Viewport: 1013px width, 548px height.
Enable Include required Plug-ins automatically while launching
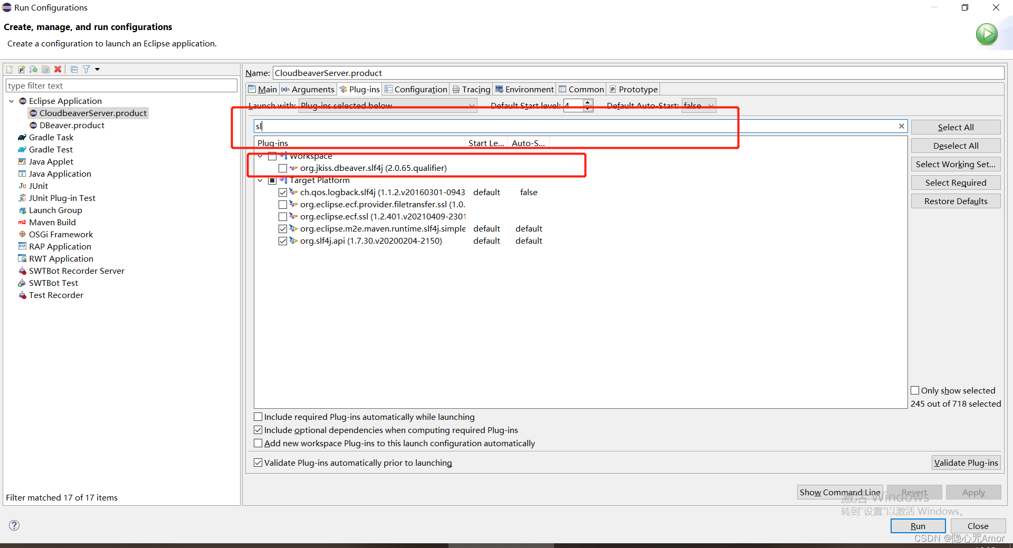coord(258,417)
